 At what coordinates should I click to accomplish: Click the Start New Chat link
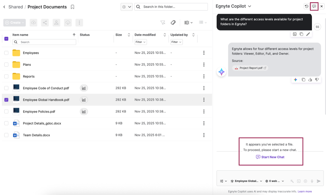(270, 157)
